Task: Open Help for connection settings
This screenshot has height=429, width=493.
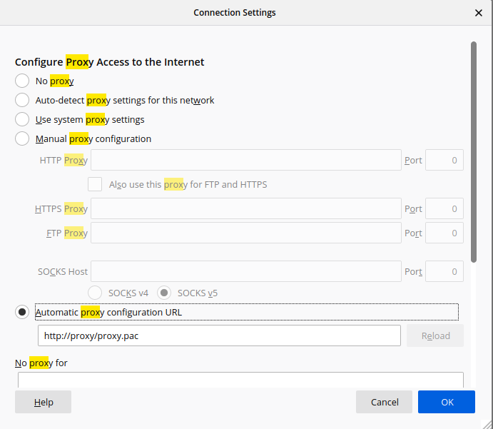Action: [43, 402]
